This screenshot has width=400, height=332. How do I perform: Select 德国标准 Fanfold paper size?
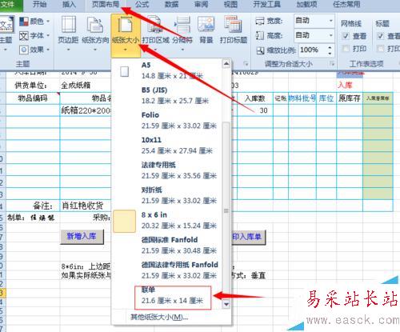point(166,245)
